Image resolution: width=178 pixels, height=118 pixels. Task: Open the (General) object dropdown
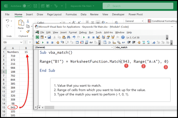pyautogui.click(x=74, y=47)
